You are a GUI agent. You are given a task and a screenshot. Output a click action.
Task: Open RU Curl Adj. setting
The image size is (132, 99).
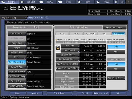17,67
